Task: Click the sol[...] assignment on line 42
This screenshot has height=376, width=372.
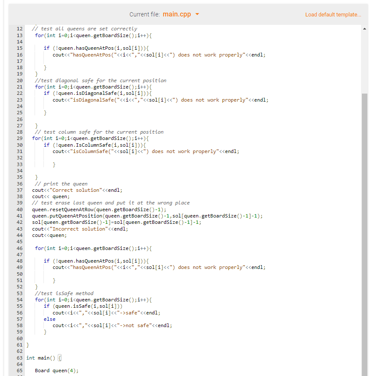Action: click(x=117, y=222)
